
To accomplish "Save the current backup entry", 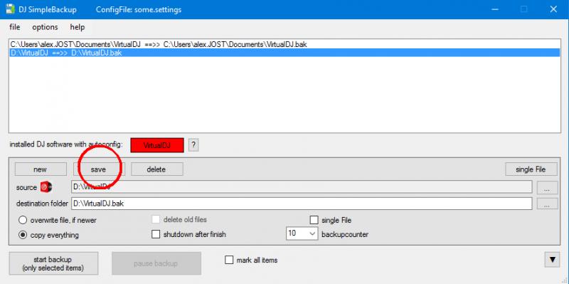I will pyautogui.click(x=99, y=169).
